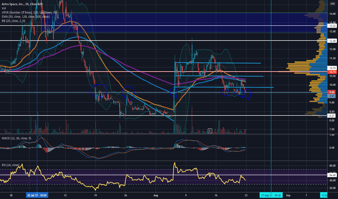Click the 'Sep' label on time axis
338x199 pixels.
288,195
